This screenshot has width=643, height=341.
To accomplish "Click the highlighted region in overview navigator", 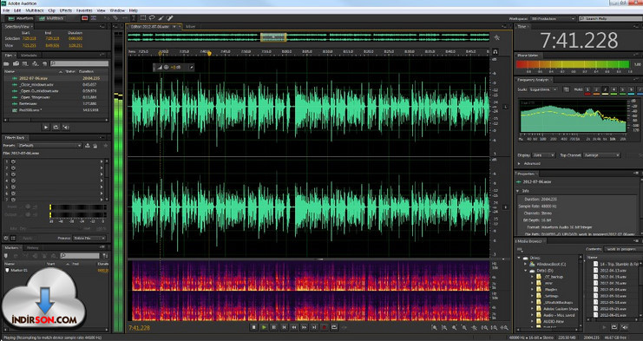I will 273,37.
